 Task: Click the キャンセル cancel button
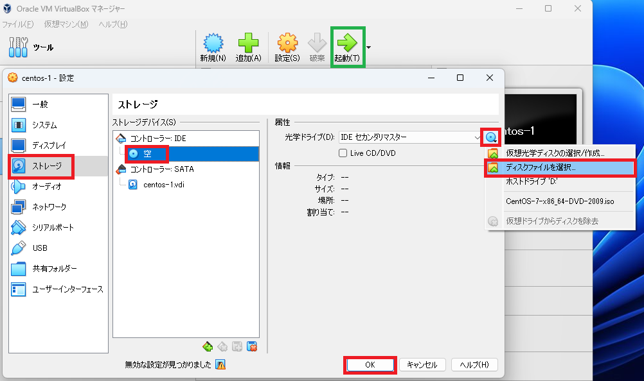422,364
